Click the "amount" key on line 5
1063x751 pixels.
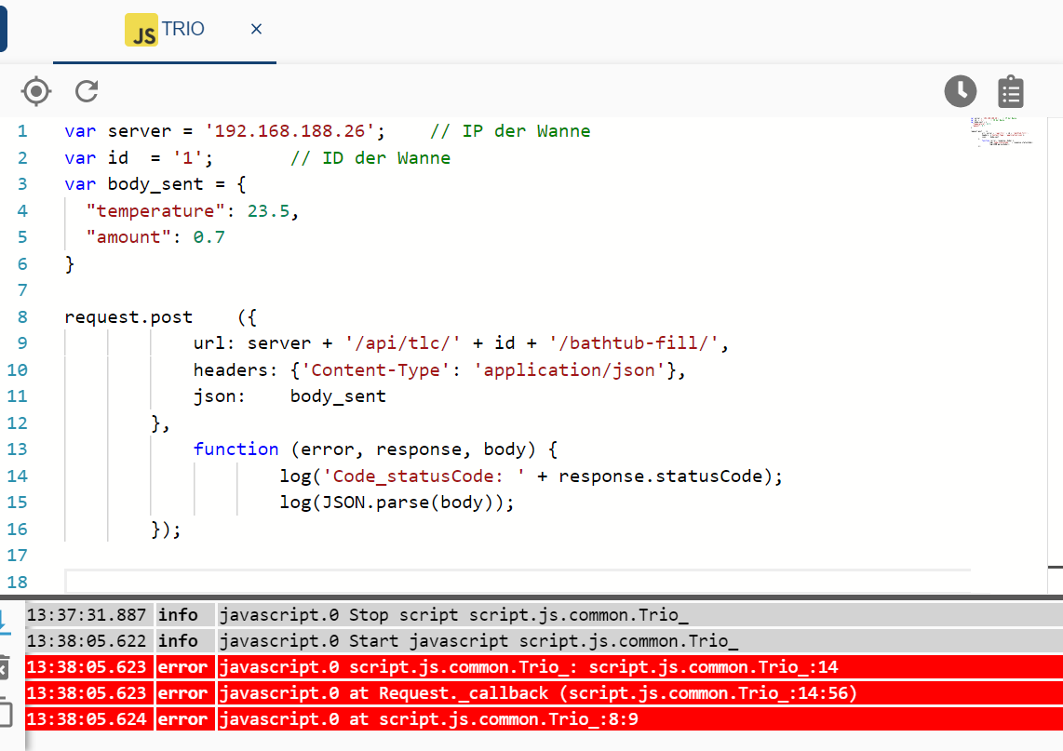[x=128, y=237]
